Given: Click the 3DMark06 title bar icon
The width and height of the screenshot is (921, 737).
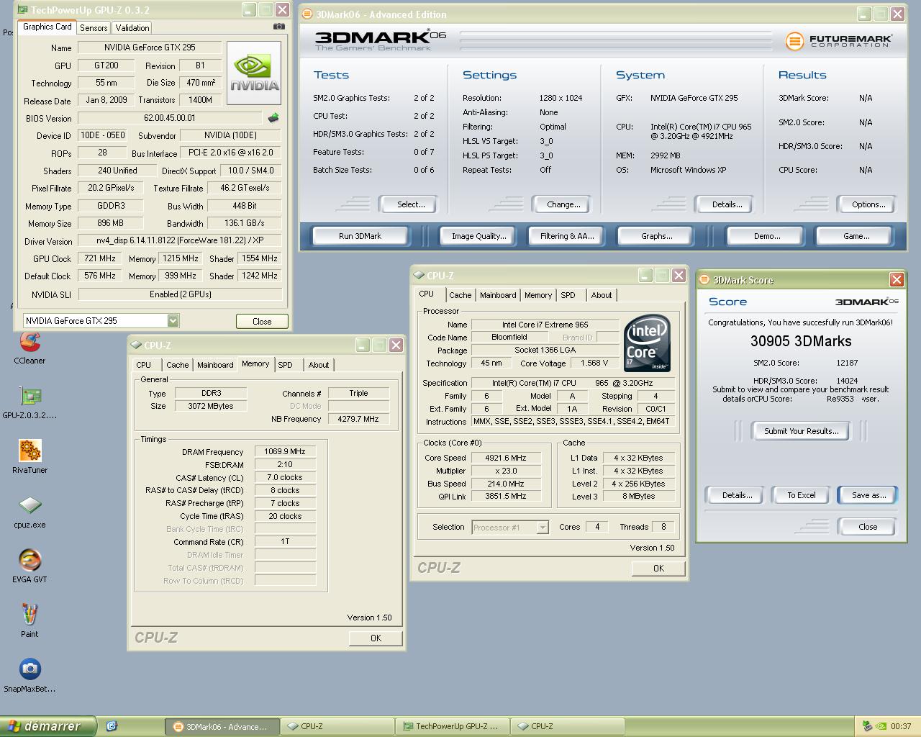Looking at the screenshot, I should (307, 14).
